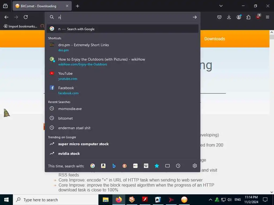Click the address bar text field
This screenshot has width=274, height=205.
point(122,17)
